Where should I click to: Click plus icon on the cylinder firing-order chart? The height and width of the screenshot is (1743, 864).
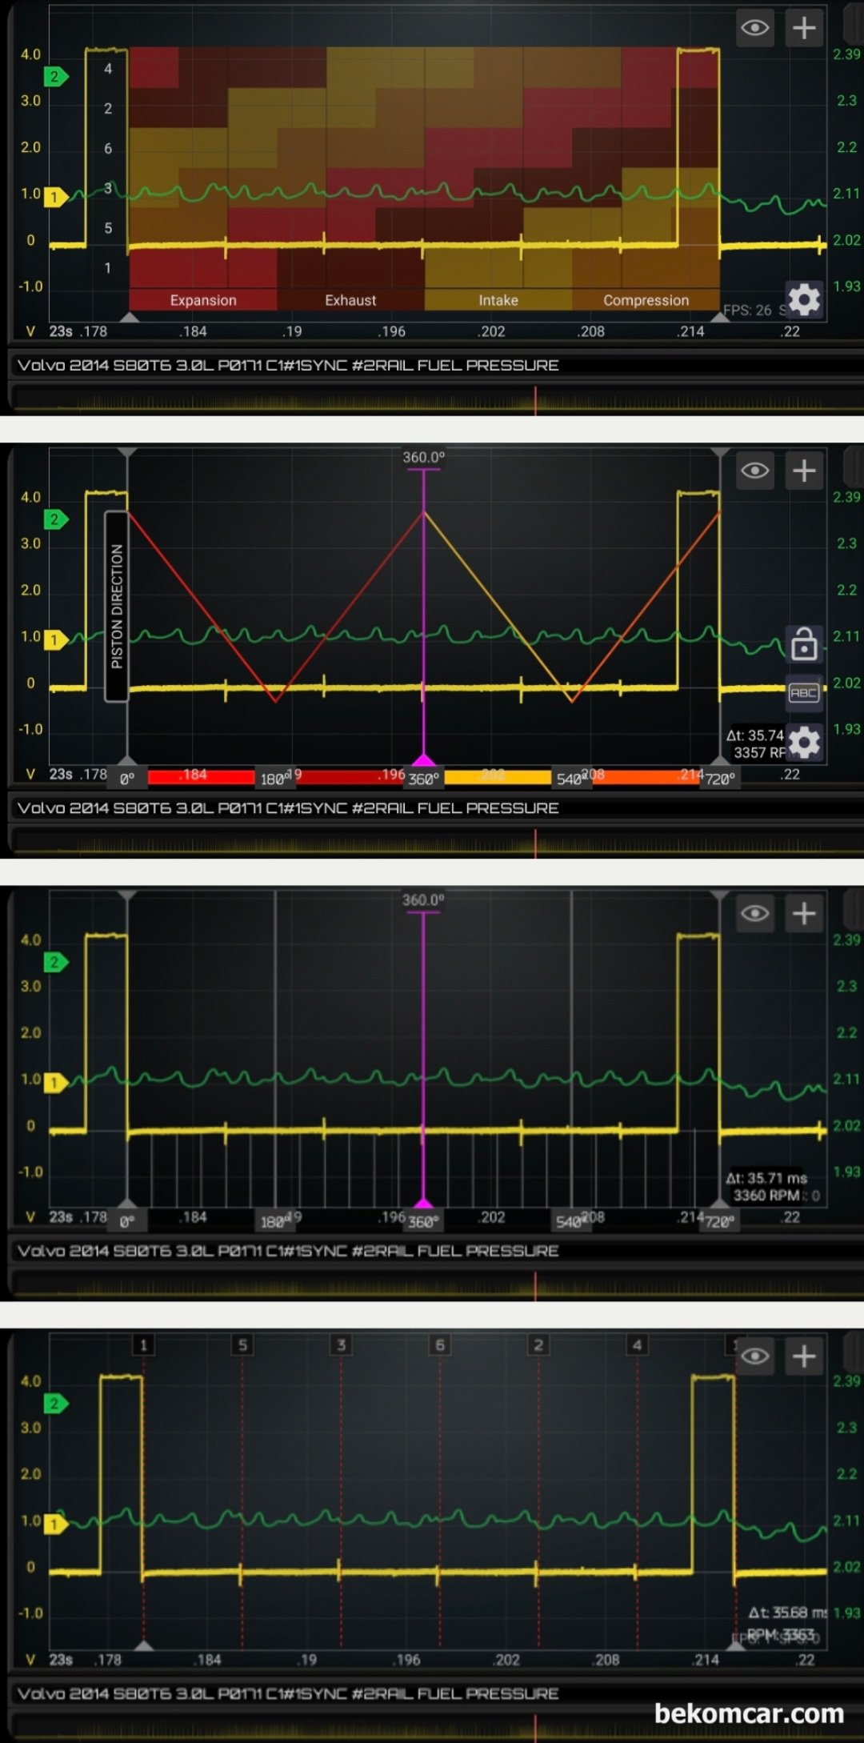click(804, 1356)
